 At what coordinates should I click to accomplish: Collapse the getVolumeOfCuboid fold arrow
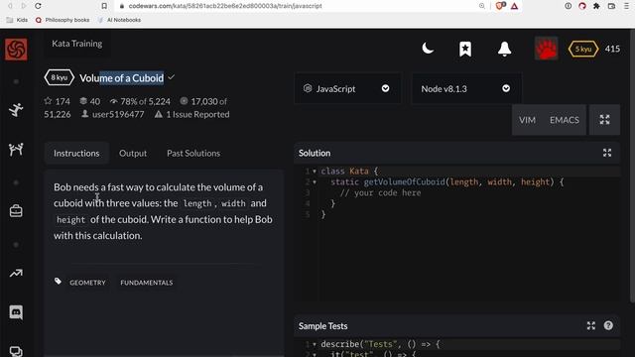coord(315,182)
